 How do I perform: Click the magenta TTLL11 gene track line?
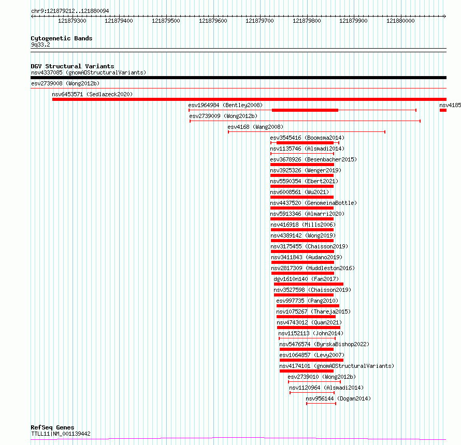tap(238, 439)
